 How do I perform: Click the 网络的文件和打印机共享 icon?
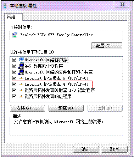click(x=21, y=72)
